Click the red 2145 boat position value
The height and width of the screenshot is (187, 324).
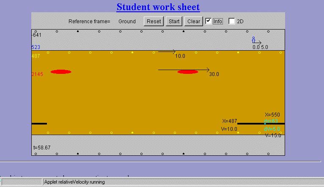coord(37,74)
